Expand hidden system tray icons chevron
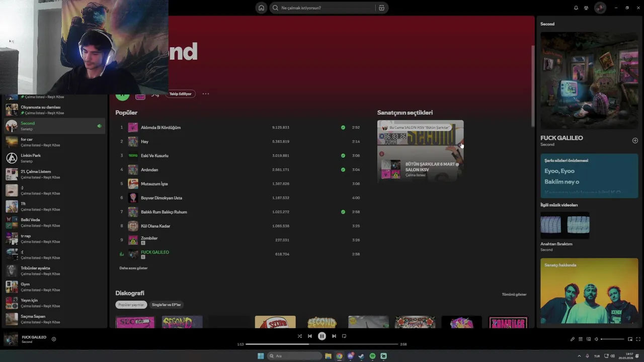644x362 pixels. 579,356
